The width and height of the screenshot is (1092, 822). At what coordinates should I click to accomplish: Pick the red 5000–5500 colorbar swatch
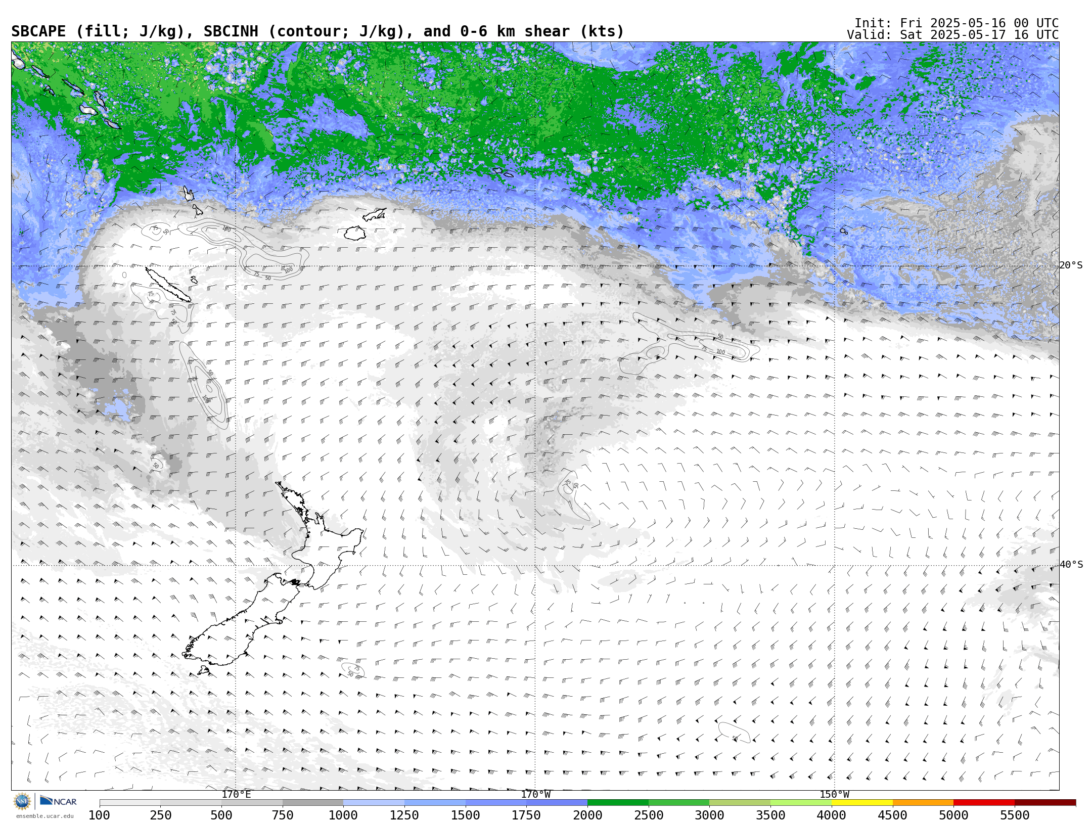984,802
